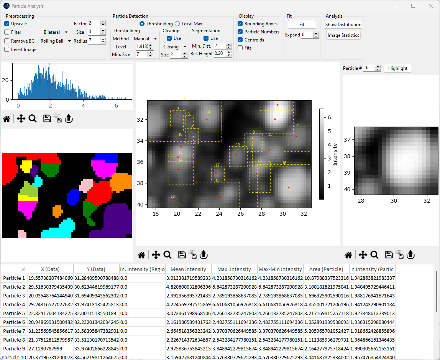This screenshot has height=360, width=440.
Task: Select the Pan tool under the histogram
Action: click(x=21, y=119)
